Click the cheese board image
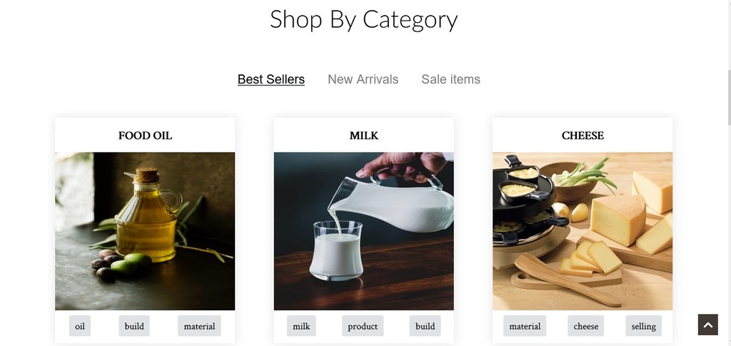This screenshot has height=346, width=731. coord(583,231)
